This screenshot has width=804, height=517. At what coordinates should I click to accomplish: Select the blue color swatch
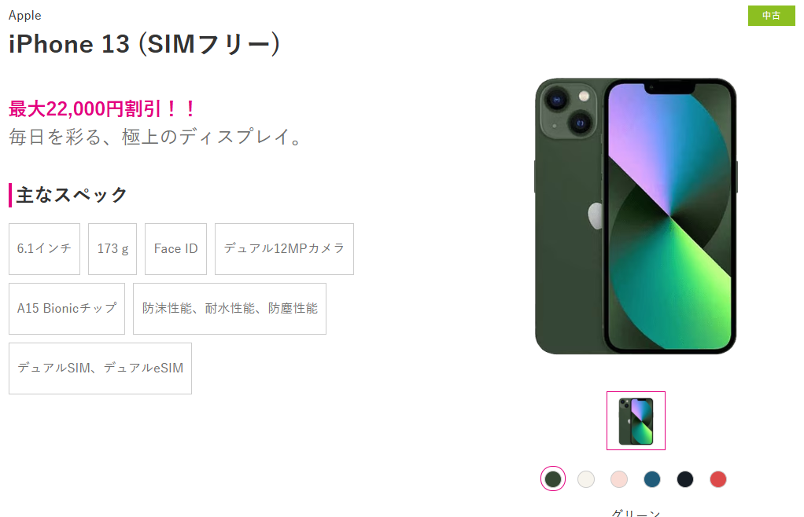point(652,479)
